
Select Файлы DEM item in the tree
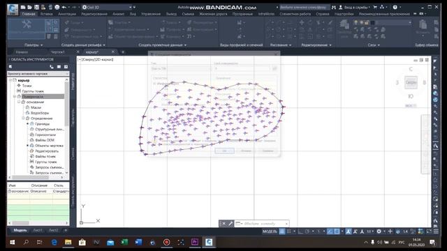click(x=45, y=140)
